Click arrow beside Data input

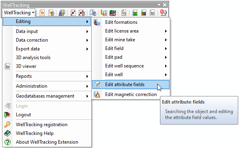(87, 31)
